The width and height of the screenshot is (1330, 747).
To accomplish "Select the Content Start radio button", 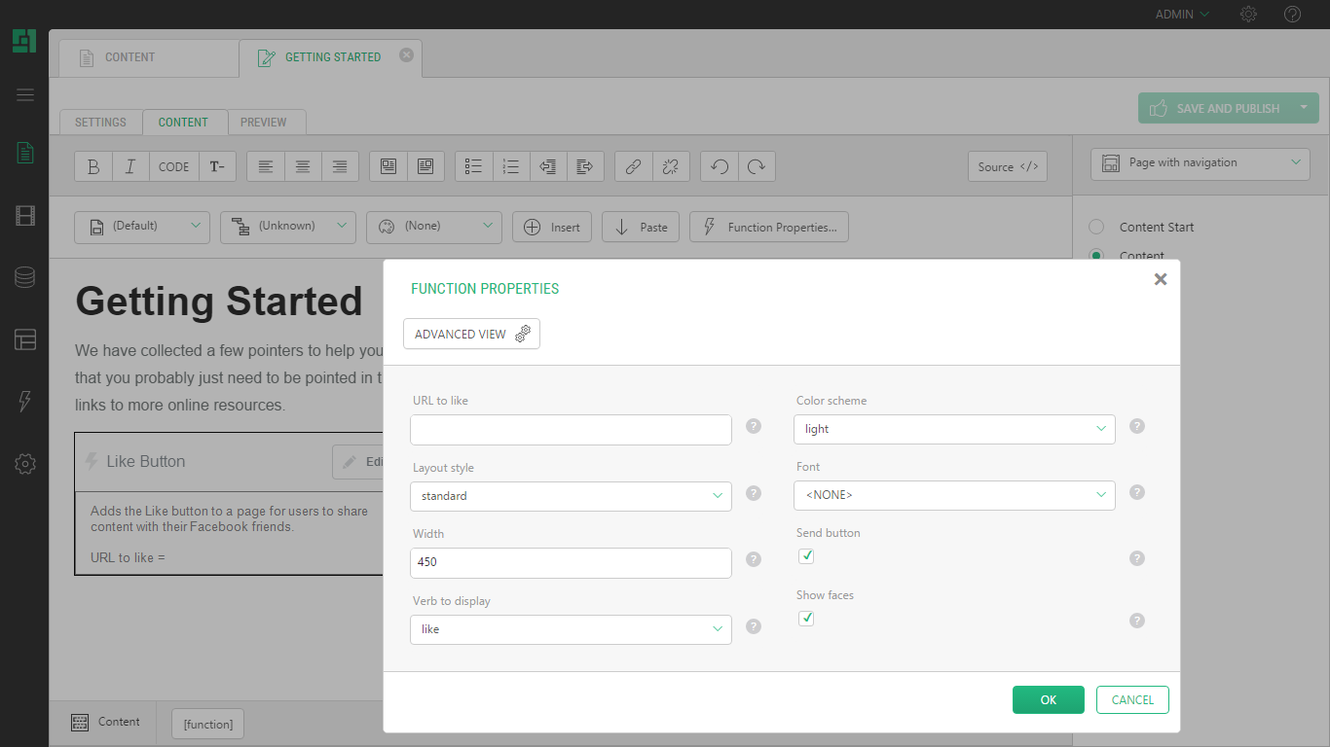I will tap(1096, 227).
